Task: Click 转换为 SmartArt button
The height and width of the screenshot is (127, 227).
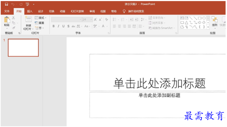Action: 162,28
